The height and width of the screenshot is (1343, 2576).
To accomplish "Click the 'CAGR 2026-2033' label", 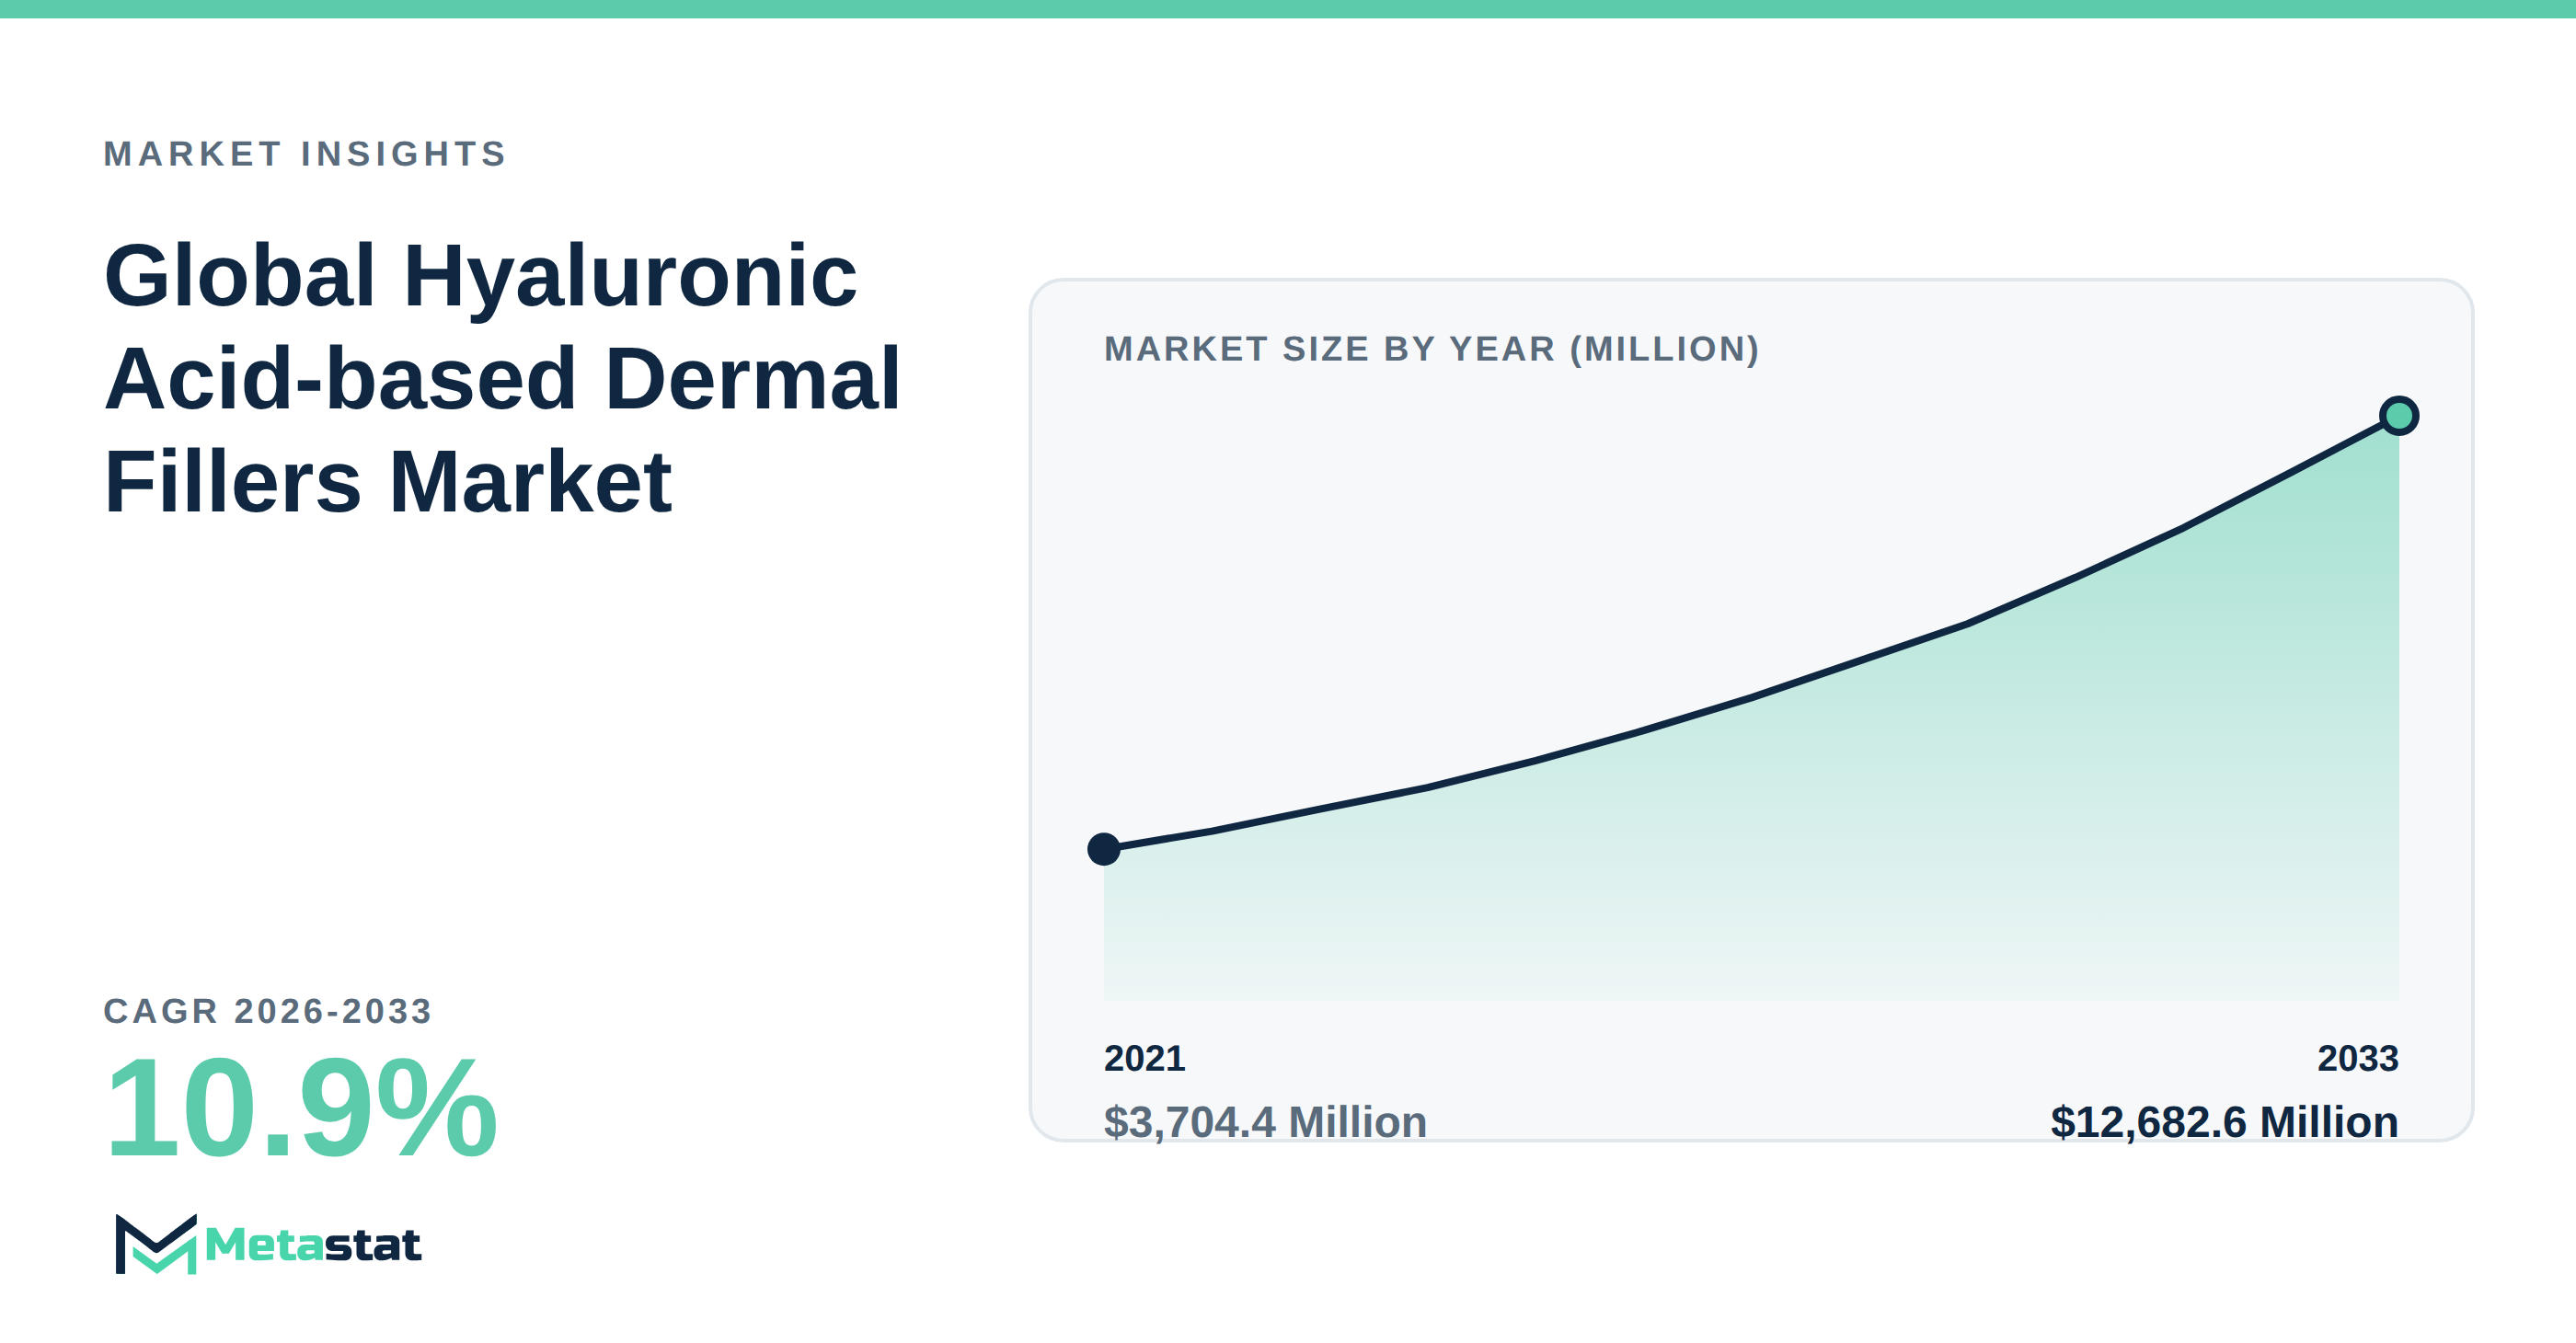I will (268, 1011).
